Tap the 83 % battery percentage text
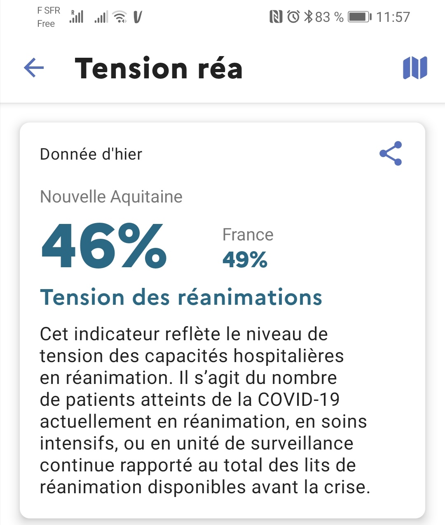The image size is (445, 525). [x=329, y=17]
